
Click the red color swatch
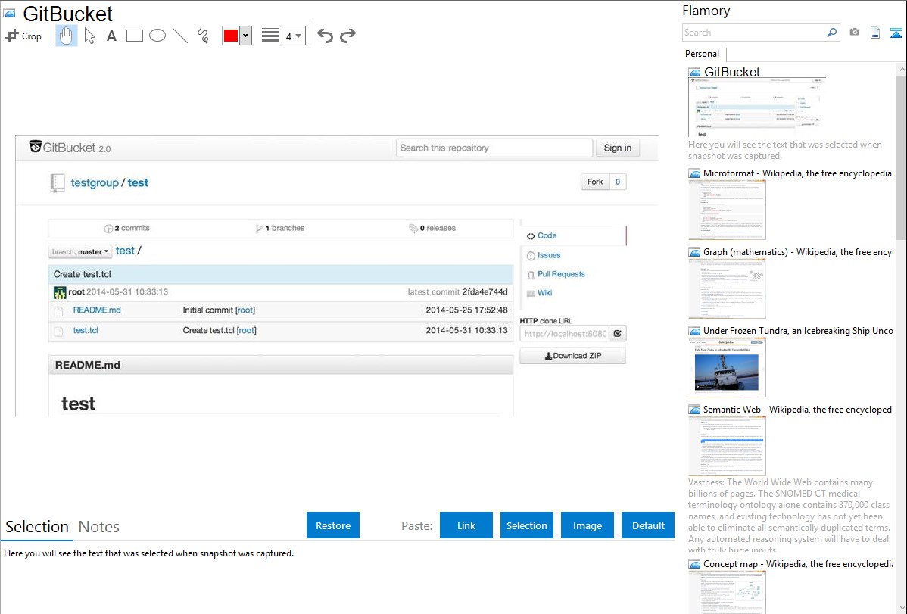(231, 36)
